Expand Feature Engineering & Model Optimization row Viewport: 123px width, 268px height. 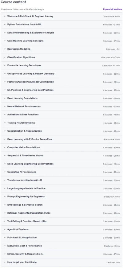click(61, 82)
